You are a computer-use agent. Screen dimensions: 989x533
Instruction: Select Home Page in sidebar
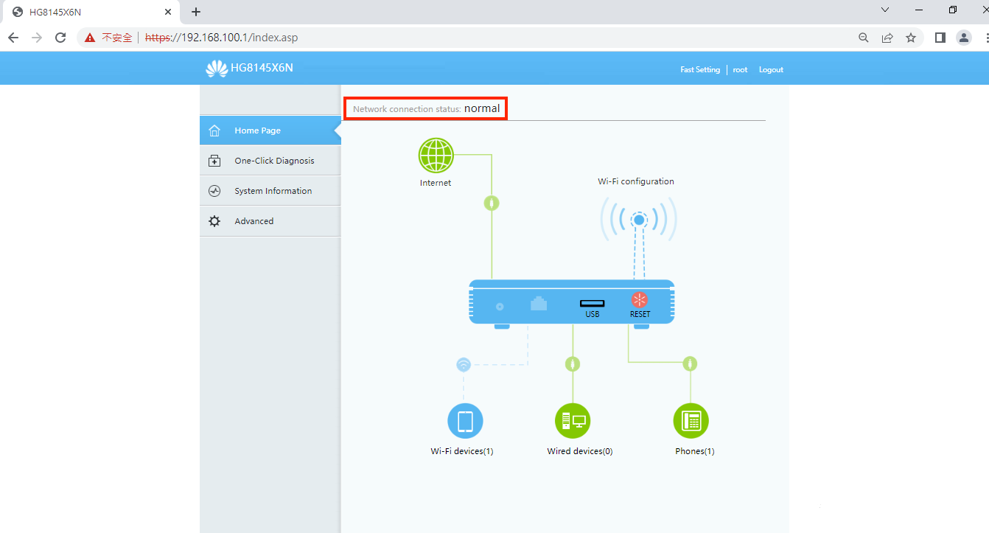point(270,130)
